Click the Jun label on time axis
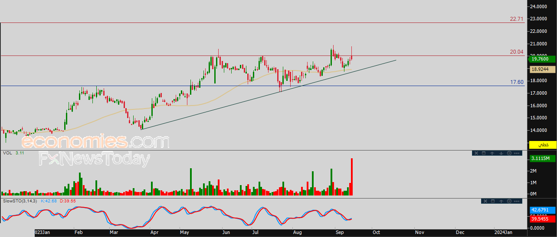The width and height of the screenshot is (557, 237). (226, 232)
